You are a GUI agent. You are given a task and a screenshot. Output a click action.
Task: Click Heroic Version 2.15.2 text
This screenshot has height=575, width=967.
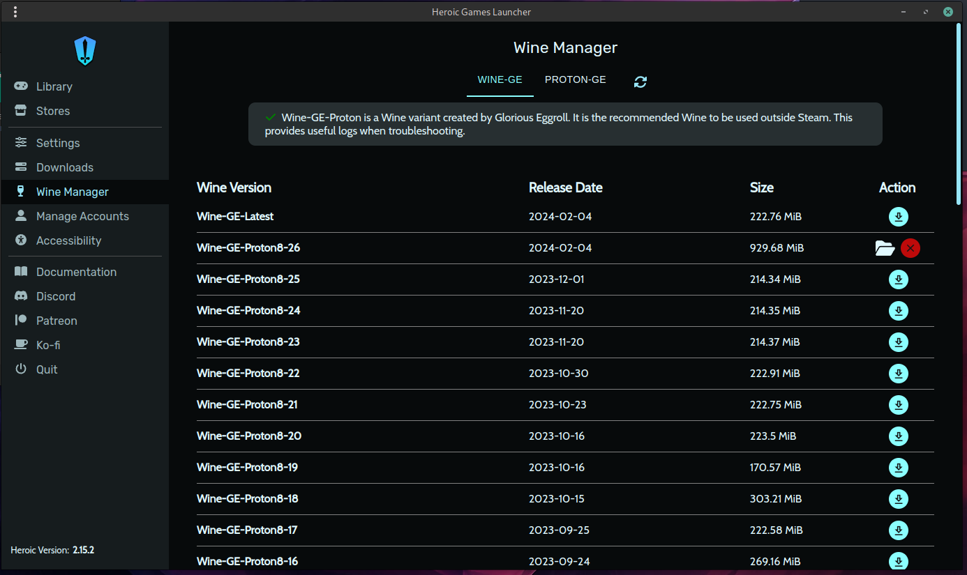(52, 550)
